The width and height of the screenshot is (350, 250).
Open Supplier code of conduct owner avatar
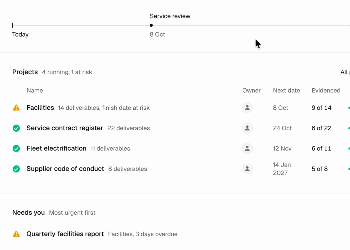(247, 169)
